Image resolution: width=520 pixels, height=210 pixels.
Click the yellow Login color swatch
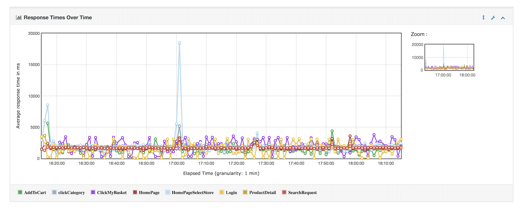[x=222, y=192]
